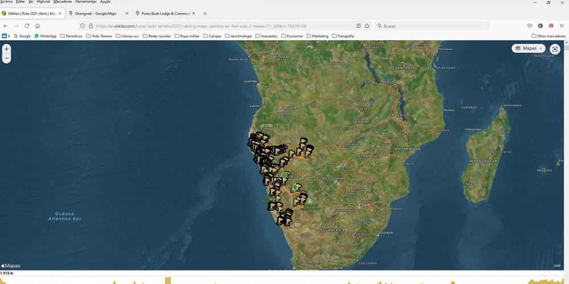Open the Archivo menu
This screenshot has width=569, height=284.
6,2
